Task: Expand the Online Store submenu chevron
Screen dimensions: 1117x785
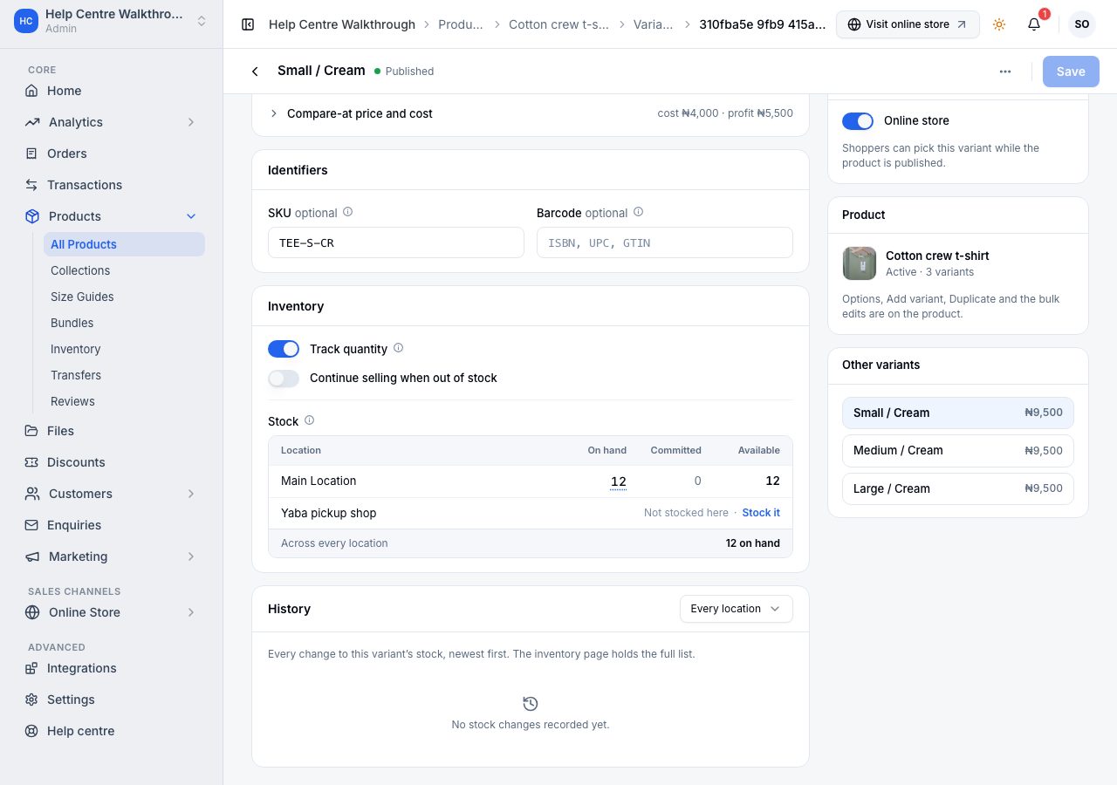Action: tap(191, 612)
